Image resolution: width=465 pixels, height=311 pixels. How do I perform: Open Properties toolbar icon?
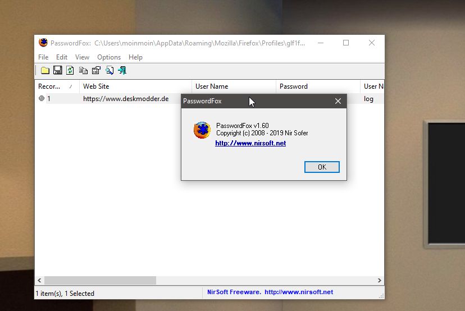[x=96, y=70]
